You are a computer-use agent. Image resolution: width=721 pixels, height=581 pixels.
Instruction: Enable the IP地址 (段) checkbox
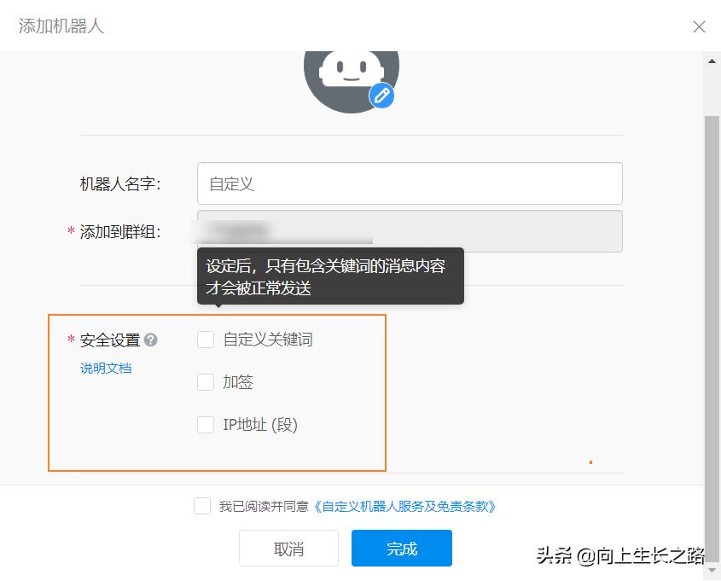tap(205, 424)
